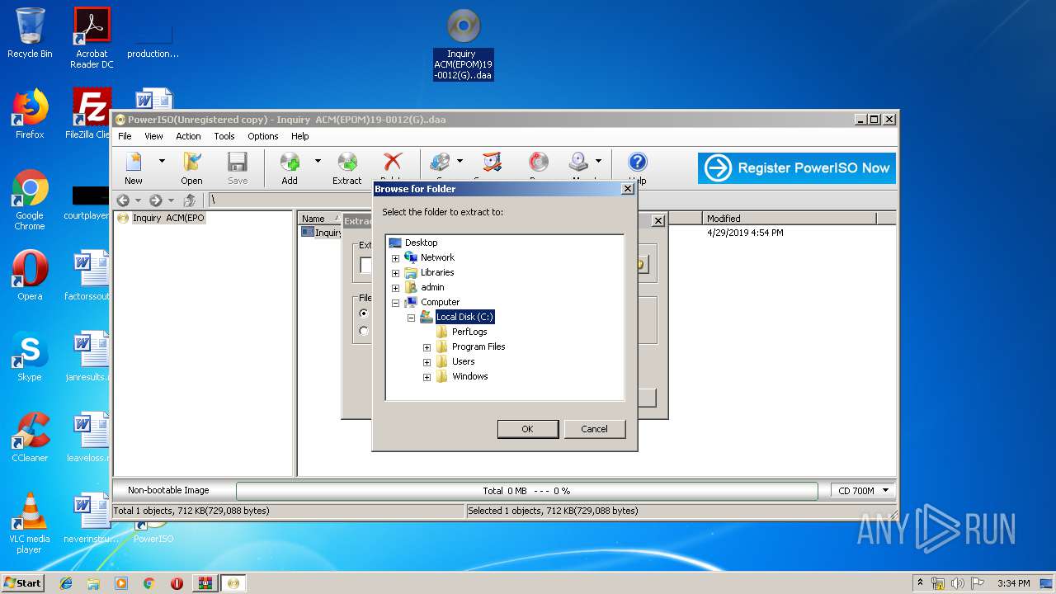The width and height of the screenshot is (1056, 594).
Task: Click Cancel in Browse for Folder
Action: coord(594,429)
